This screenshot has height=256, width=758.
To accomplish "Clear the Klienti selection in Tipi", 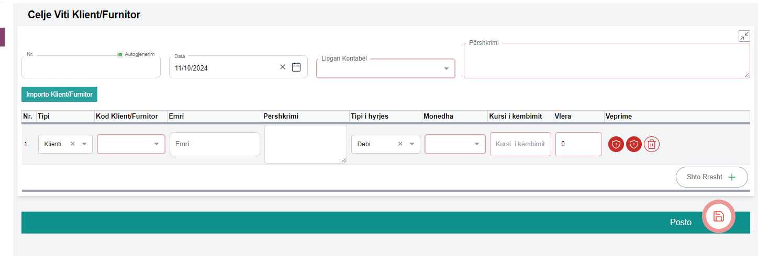I will pos(73,144).
